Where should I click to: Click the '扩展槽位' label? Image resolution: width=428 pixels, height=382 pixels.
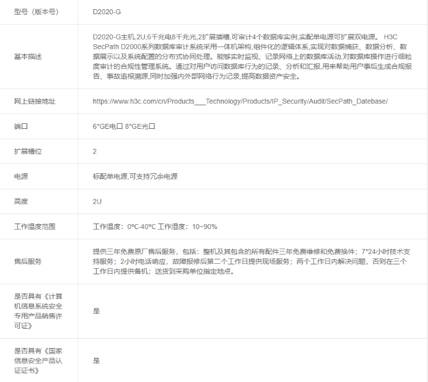[28, 152]
